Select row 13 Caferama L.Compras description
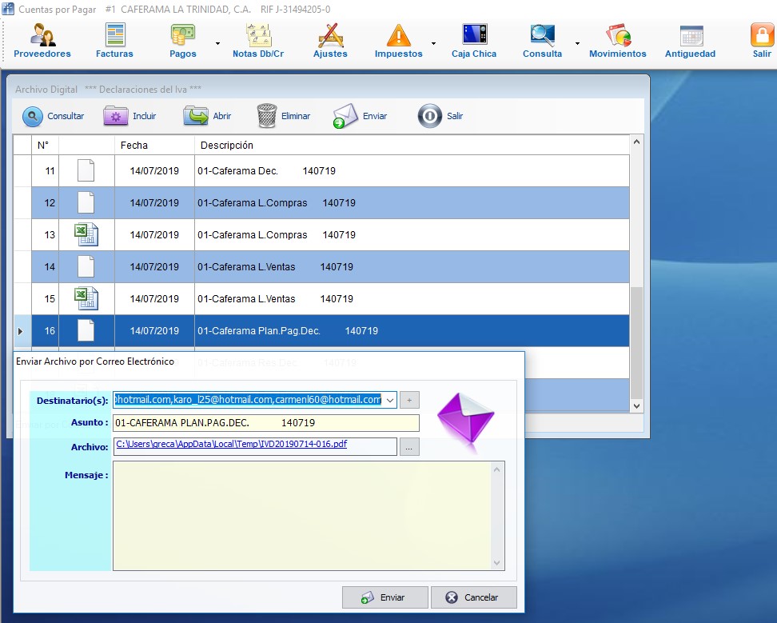Image resolution: width=777 pixels, height=623 pixels. (276, 235)
